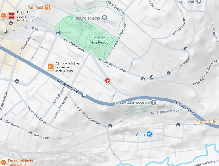
Task: Open the Parc de Mon Repos label
Action: coord(99,40)
